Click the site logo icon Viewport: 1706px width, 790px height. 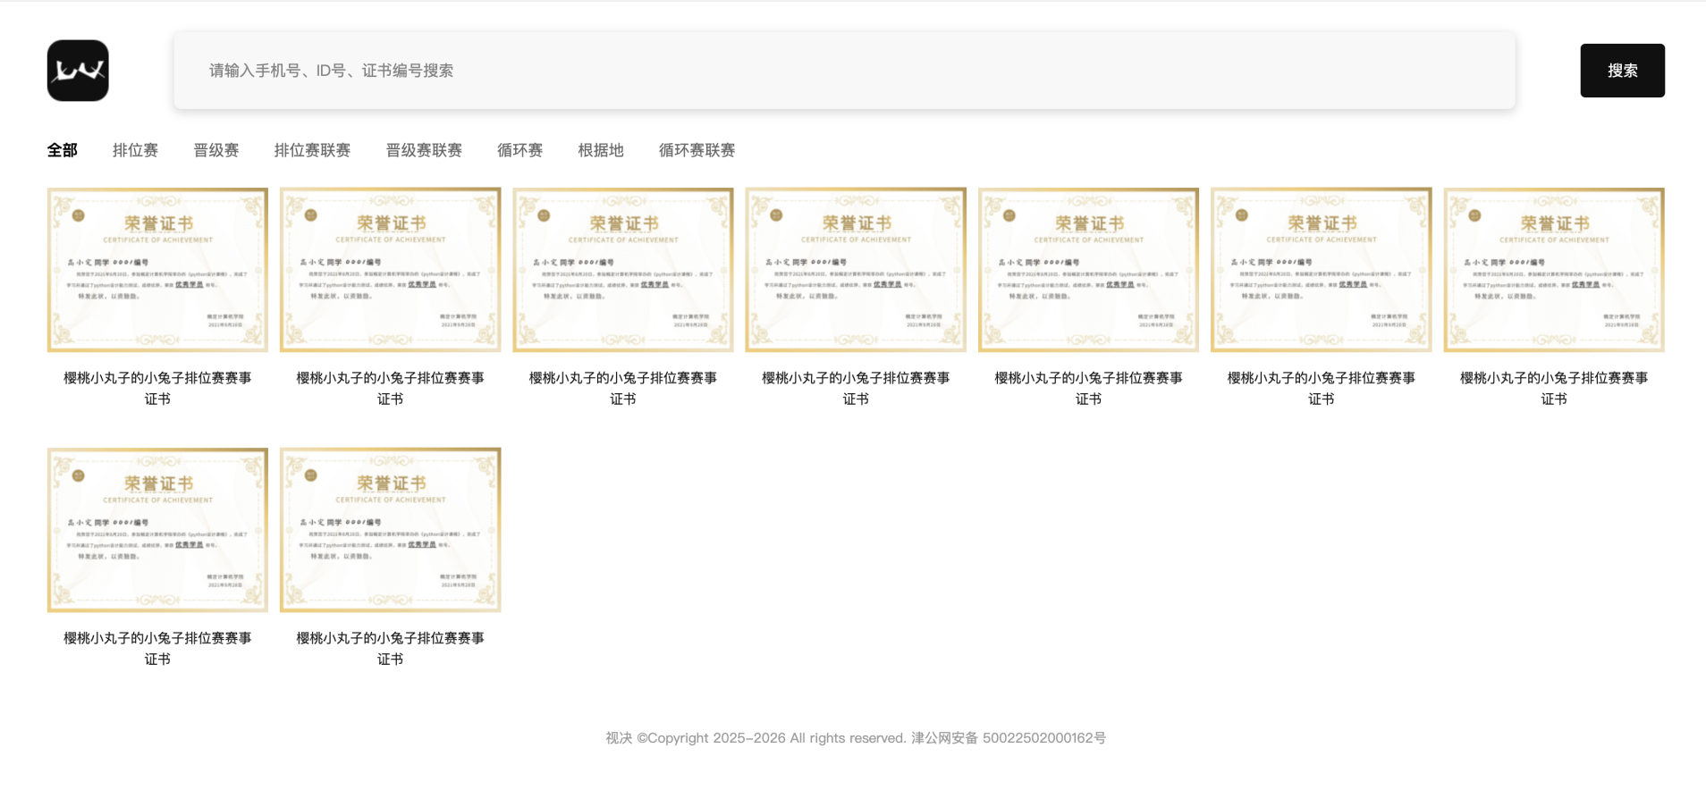tap(78, 71)
